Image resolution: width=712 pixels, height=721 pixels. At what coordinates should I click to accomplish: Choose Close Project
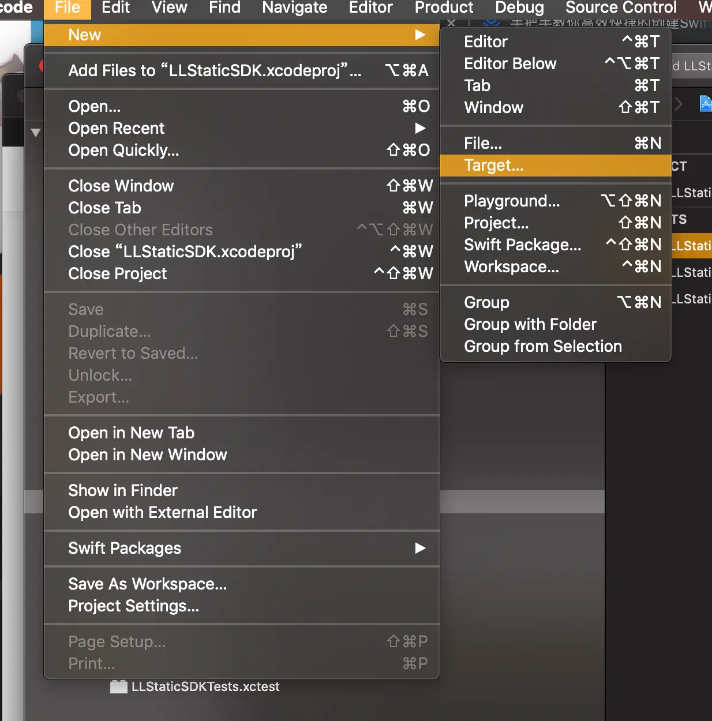click(x=242, y=274)
